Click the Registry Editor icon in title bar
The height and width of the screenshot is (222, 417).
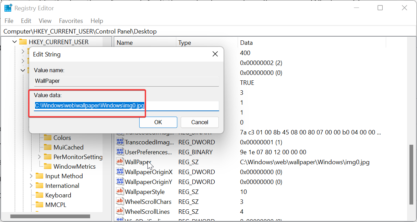7,8
